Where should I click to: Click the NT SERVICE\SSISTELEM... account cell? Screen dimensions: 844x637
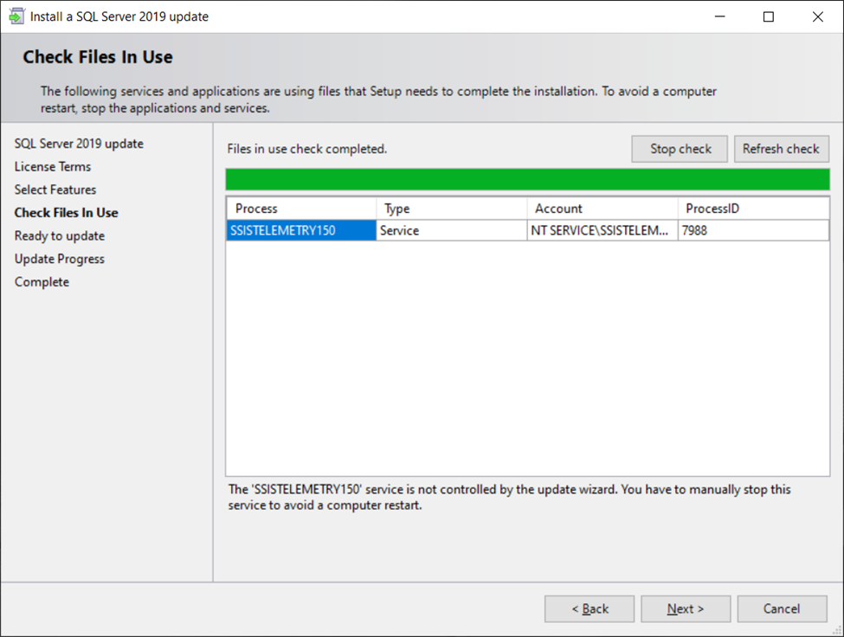click(602, 230)
